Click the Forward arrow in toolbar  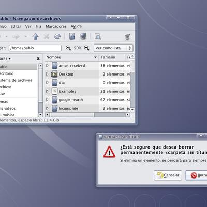point(17,36)
